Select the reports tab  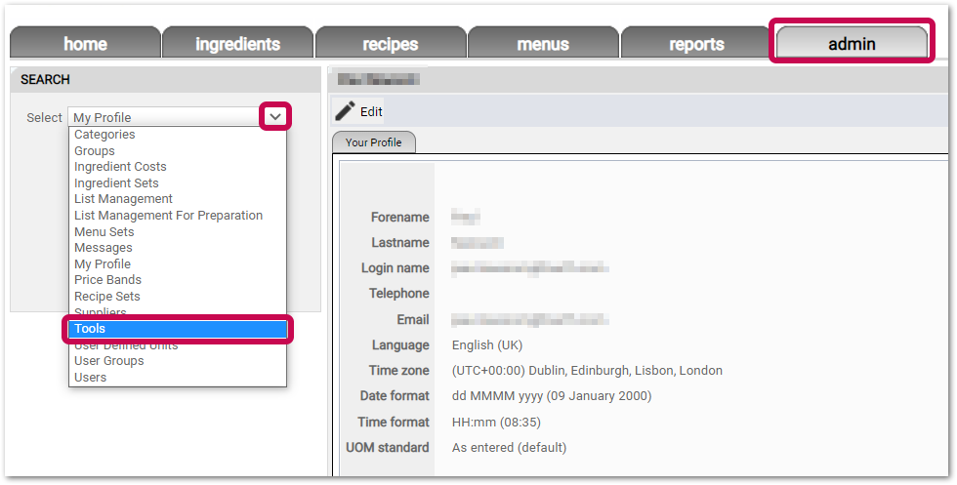click(x=696, y=43)
